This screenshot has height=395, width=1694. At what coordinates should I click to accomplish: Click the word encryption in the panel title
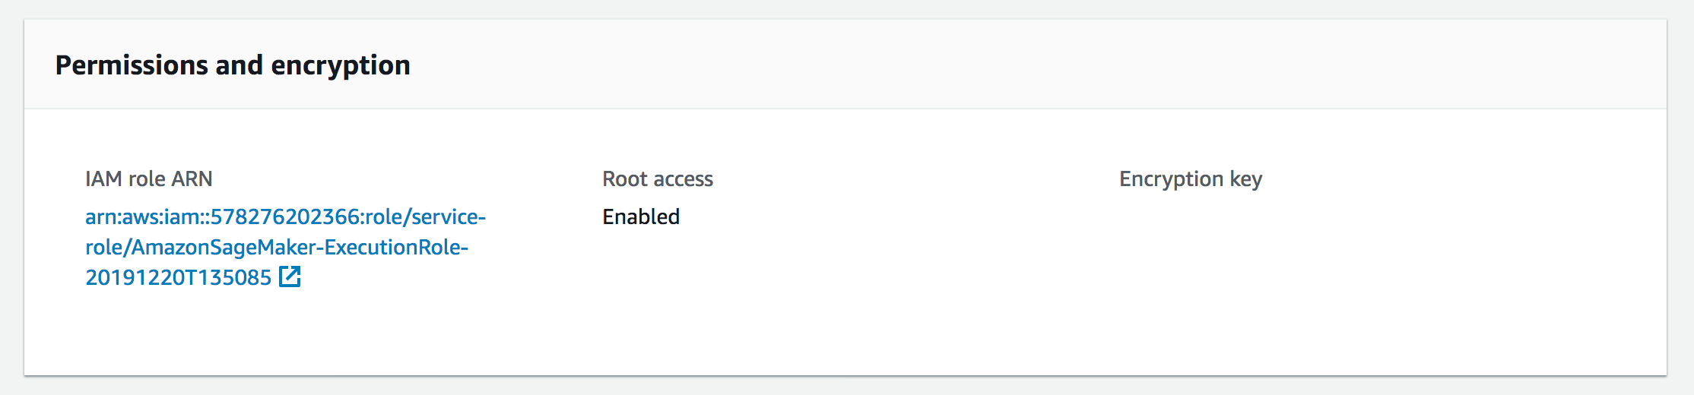(x=341, y=66)
